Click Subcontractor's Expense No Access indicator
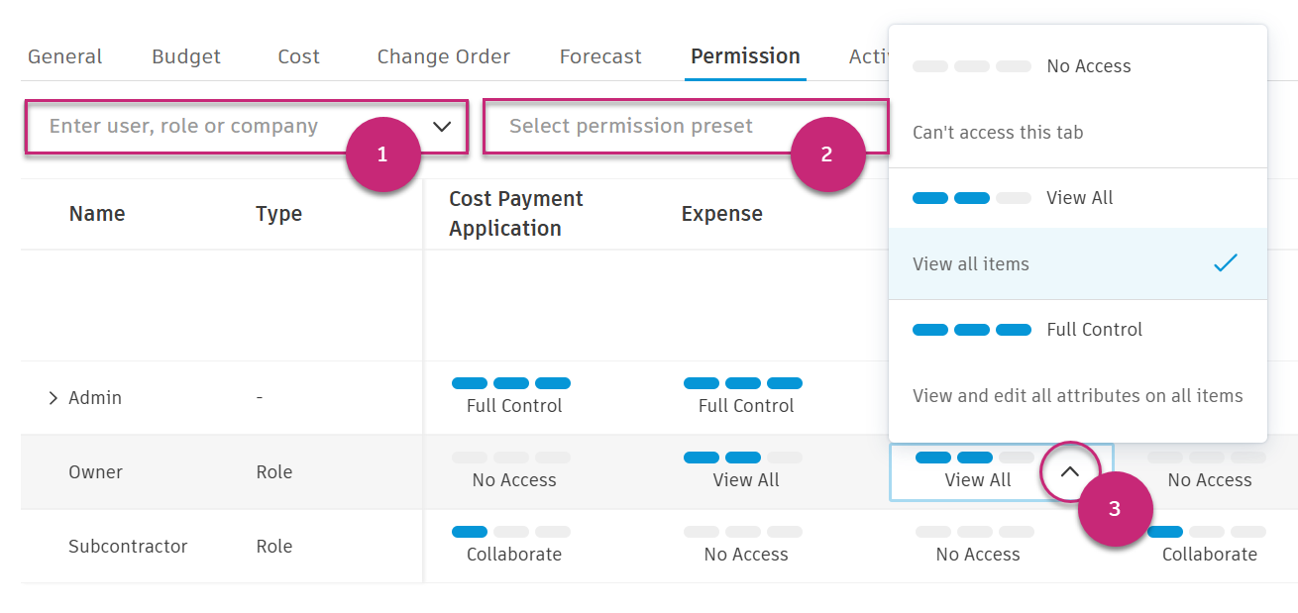 click(x=745, y=544)
